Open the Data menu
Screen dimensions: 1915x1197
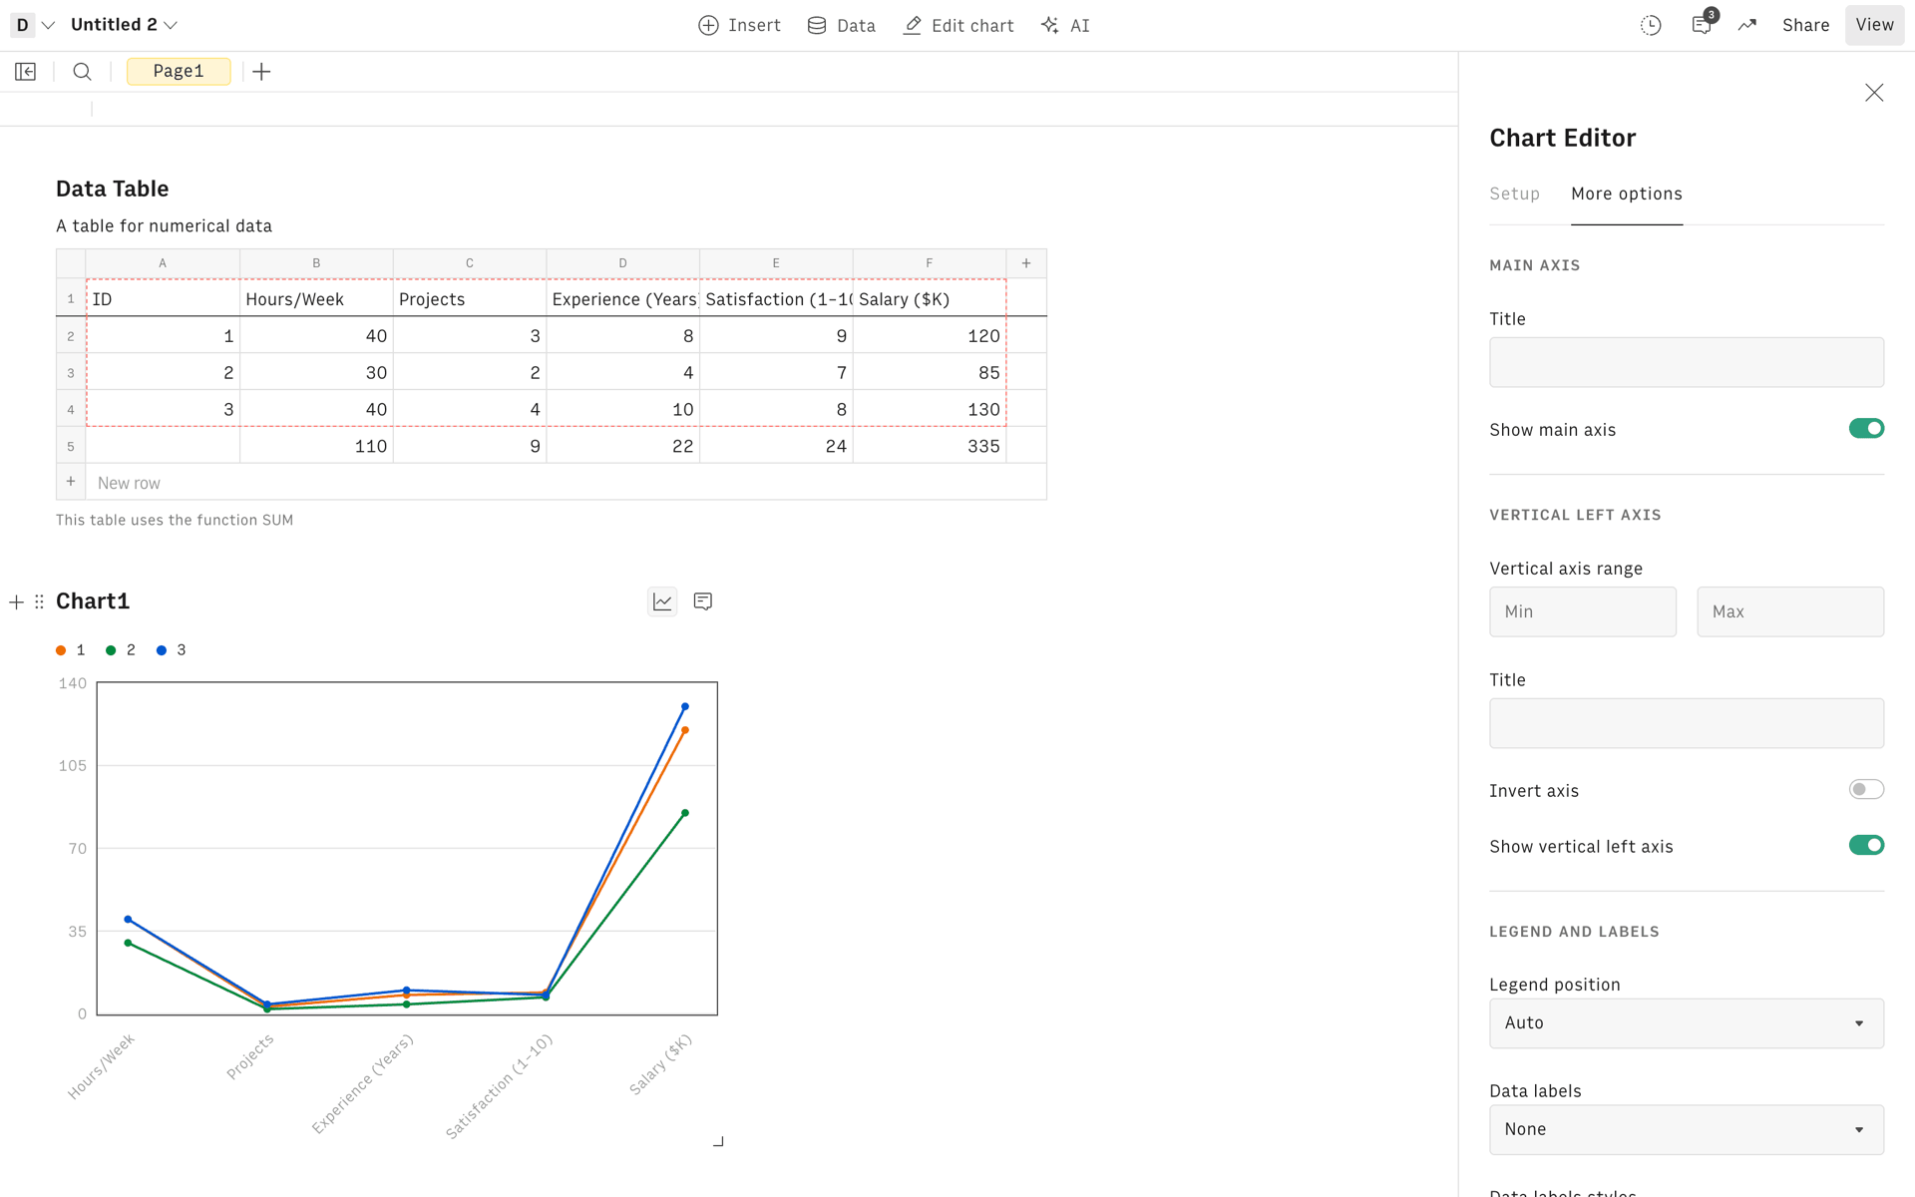(841, 26)
